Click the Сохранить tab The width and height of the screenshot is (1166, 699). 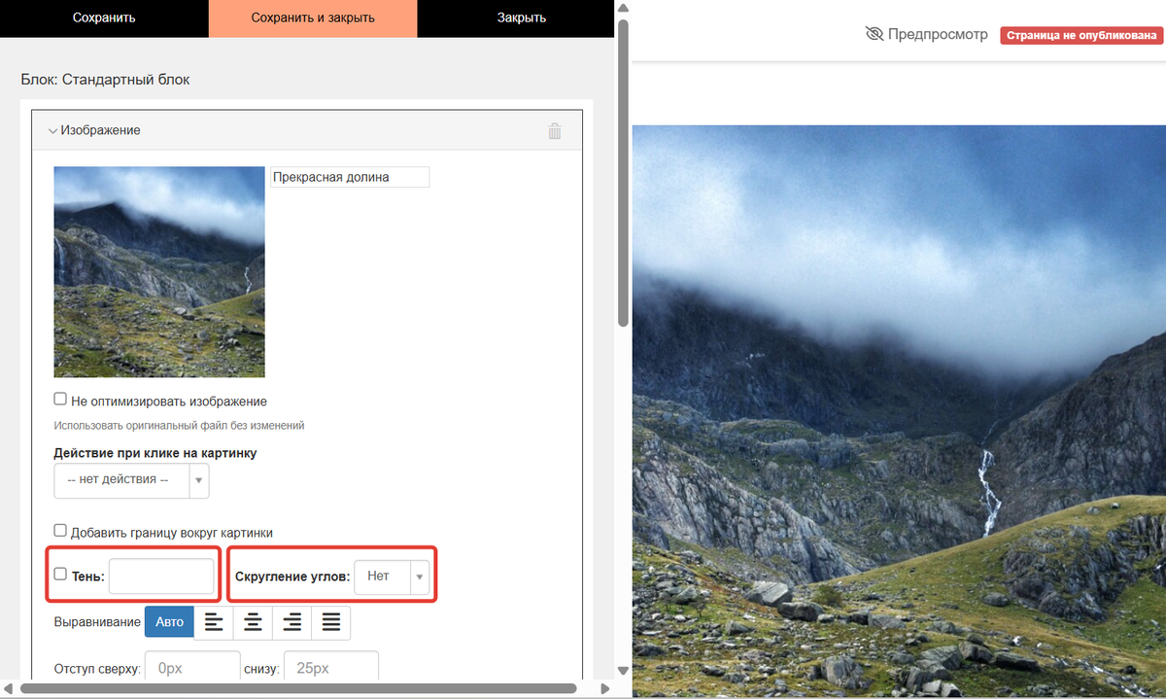[x=104, y=18]
